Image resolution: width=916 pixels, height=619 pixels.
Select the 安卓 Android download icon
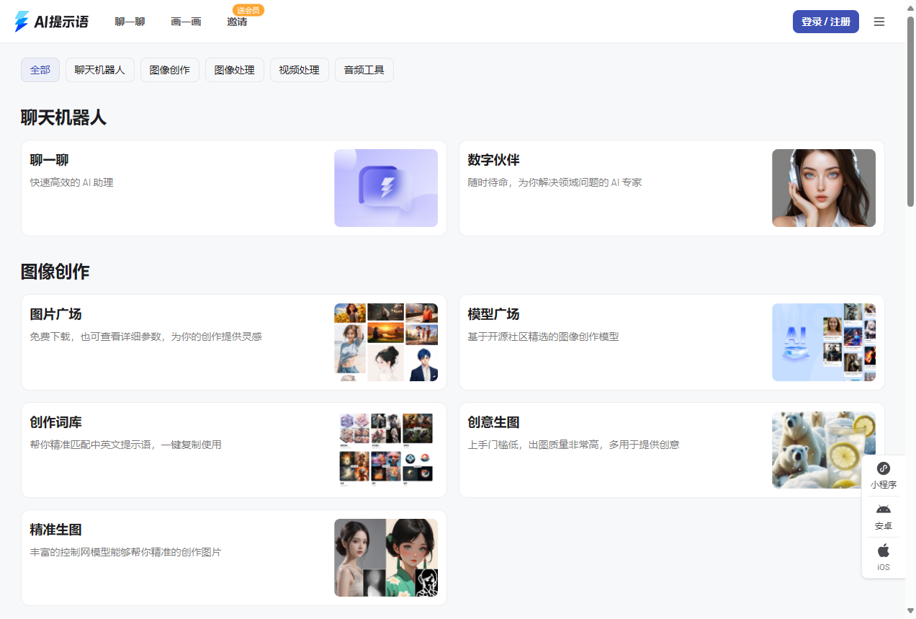pos(884,509)
